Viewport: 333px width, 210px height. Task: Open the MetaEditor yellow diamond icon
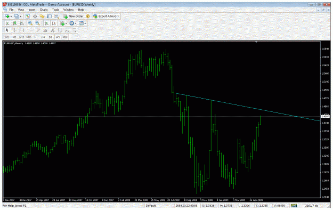(x=88, y=16)
